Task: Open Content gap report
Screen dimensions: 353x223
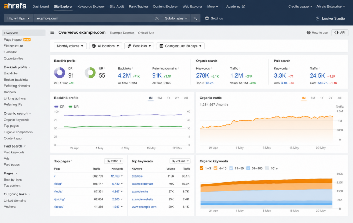Action: pos(13,138)
